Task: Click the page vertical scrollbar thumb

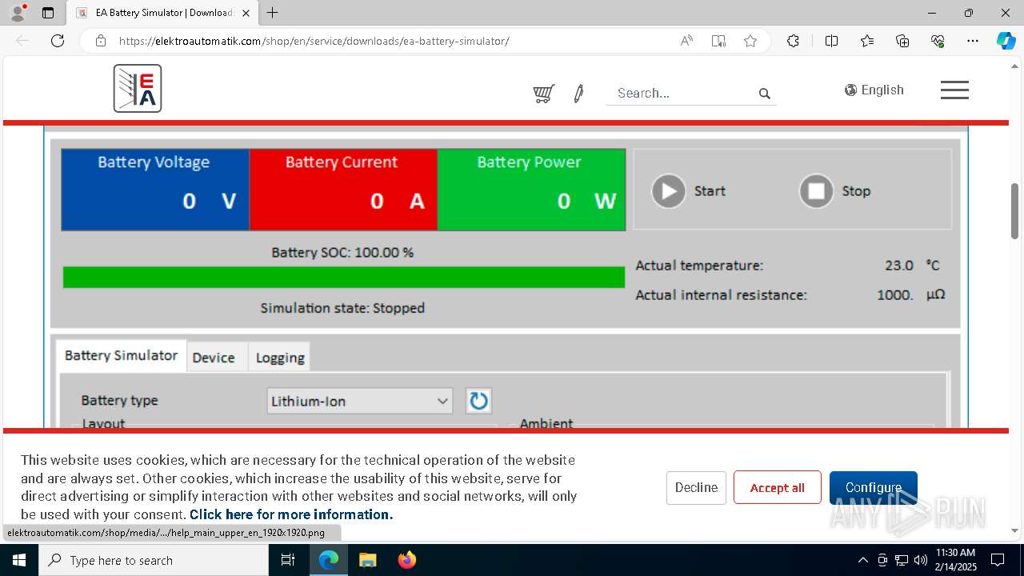Action: tap(1015, 211)
